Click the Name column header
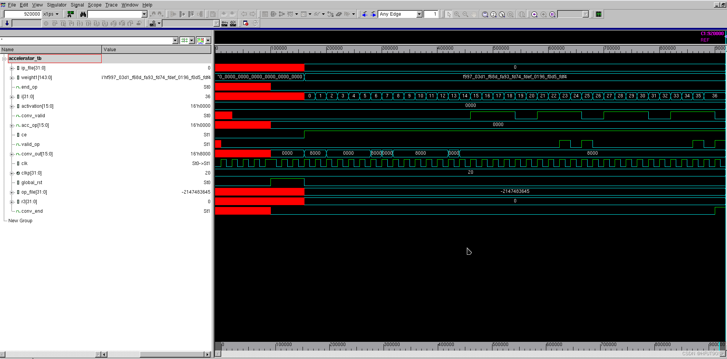 pos(51,49)
